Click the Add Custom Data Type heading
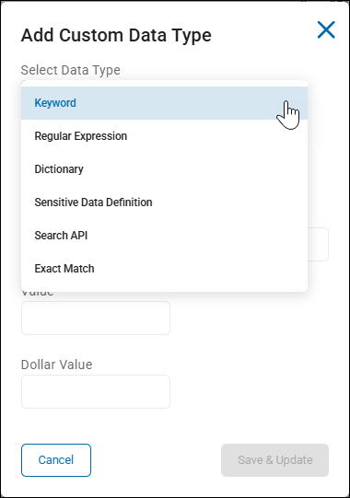Viewport: 350px width, 498px height. [x=116, y=35]
